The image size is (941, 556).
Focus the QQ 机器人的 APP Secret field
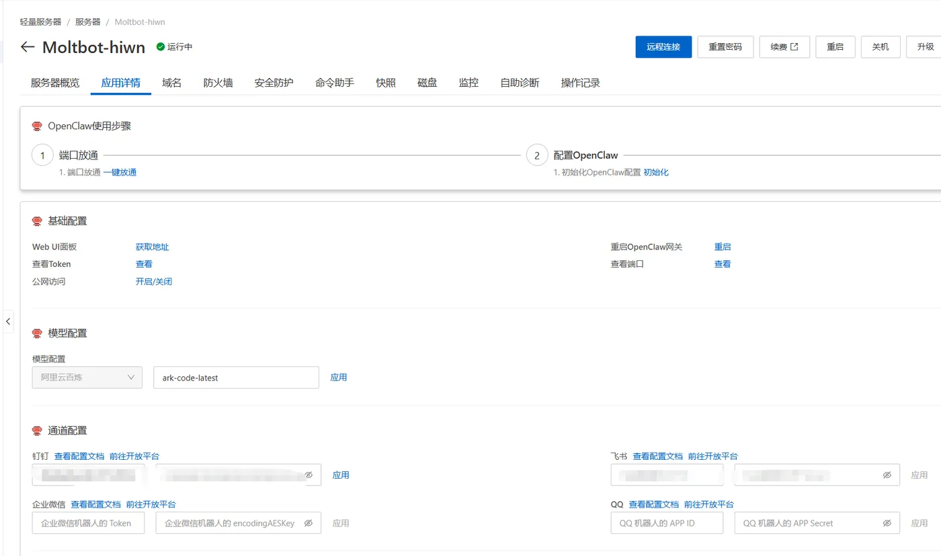[817, 523]
